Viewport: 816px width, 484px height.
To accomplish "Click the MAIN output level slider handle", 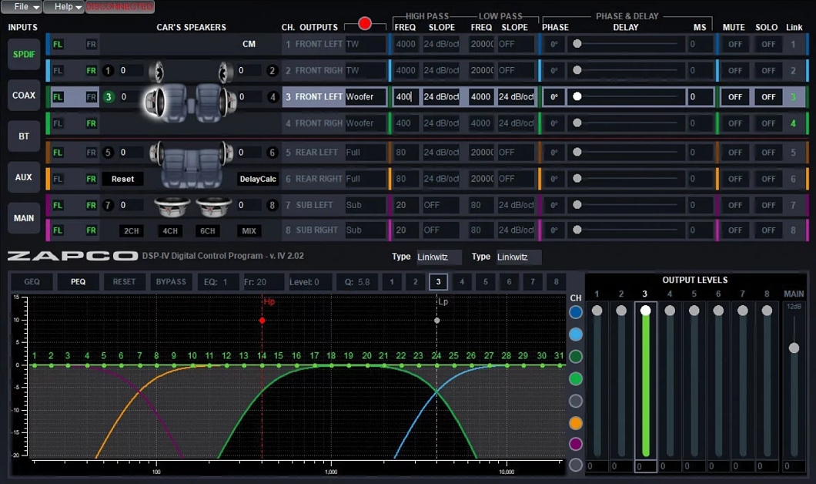I will point(794,348).
